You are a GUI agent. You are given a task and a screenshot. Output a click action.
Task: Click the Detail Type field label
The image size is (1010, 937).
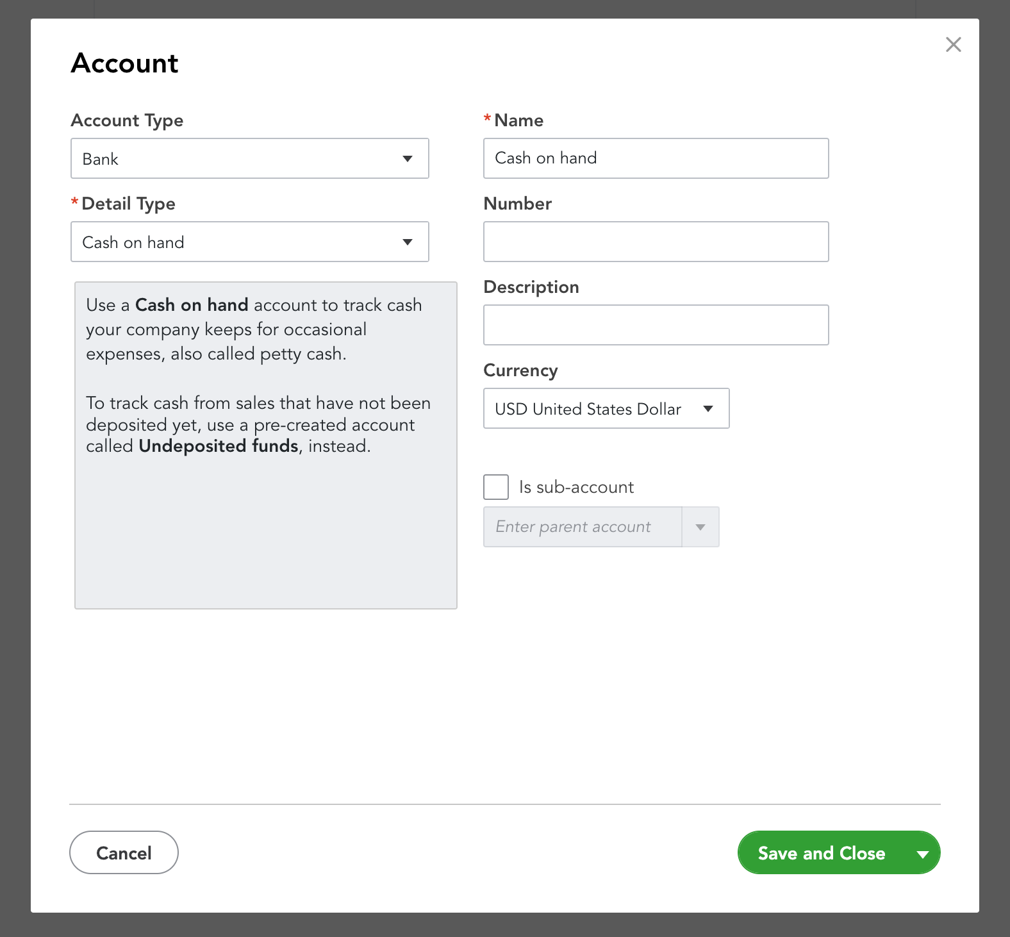pos(128,204)
